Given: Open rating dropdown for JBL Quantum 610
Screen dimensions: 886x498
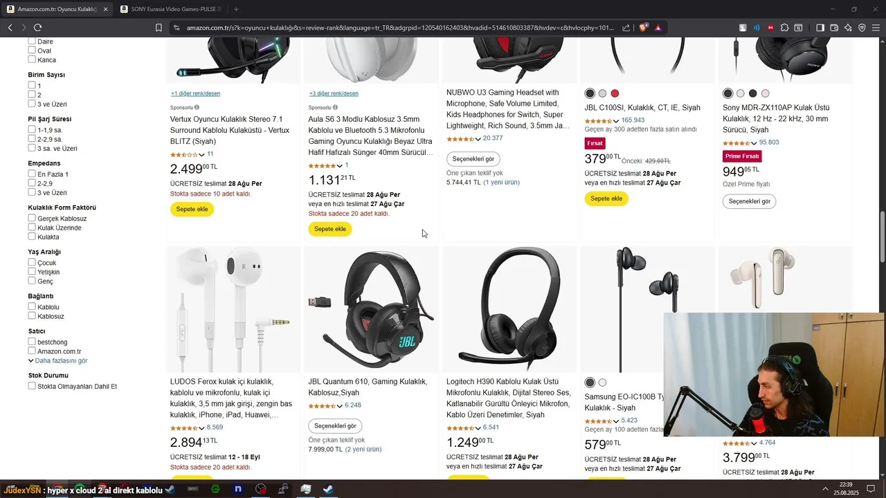Looking at the screenshot, I should pos(340,406).
